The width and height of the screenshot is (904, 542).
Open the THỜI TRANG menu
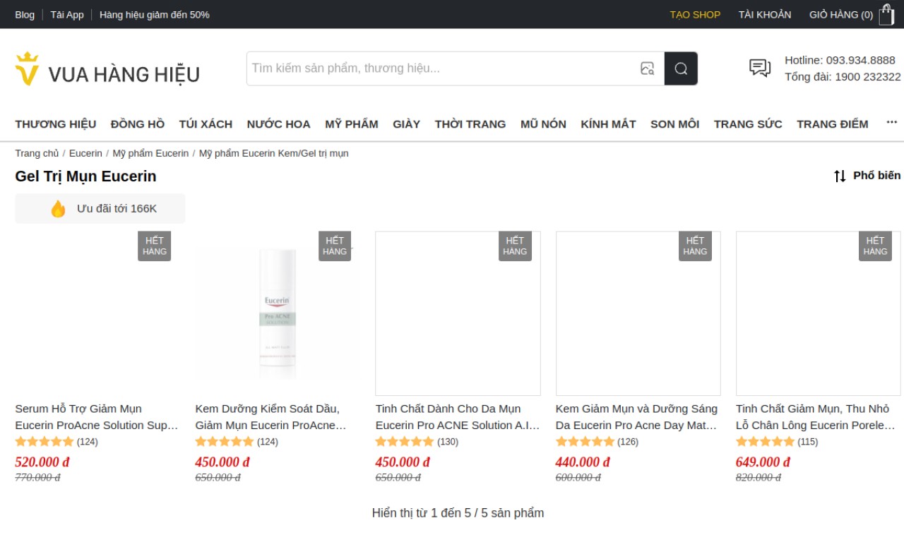click(470, 124)
